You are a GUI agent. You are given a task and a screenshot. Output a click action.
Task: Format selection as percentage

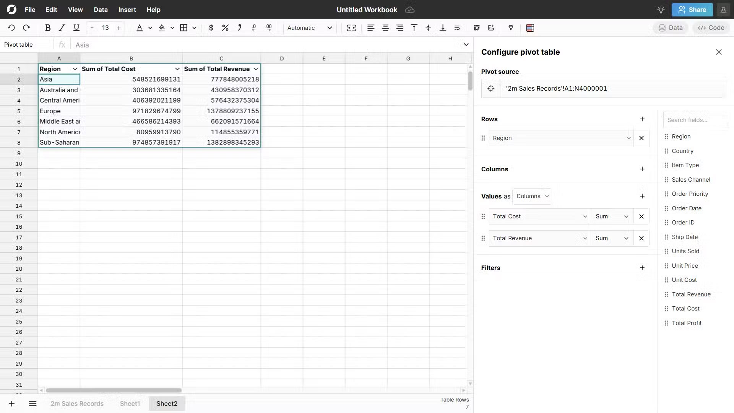point(225,28)
